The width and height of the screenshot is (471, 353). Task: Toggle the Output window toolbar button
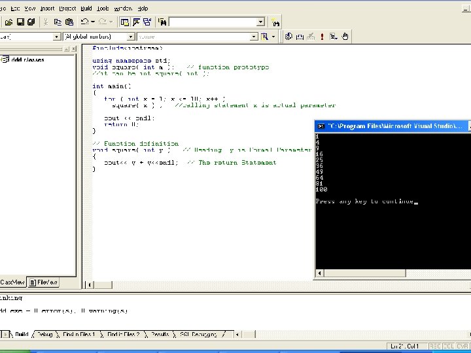[x=136, y=22]
